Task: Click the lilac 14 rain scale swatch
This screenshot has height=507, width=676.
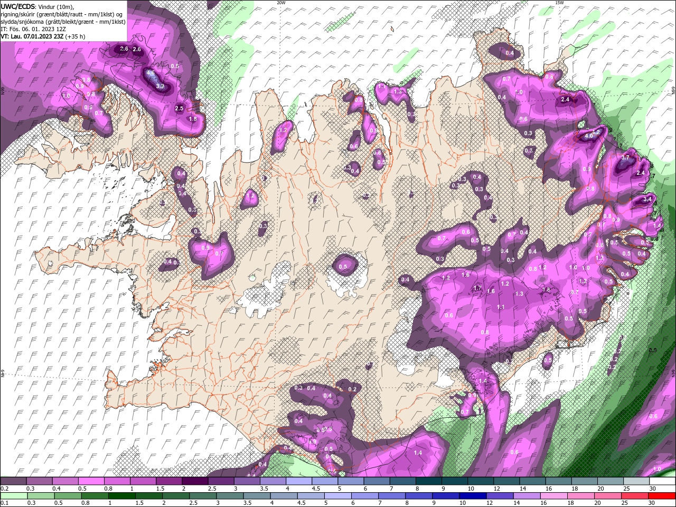Action: pyautogui.click(x=525, y=496)
